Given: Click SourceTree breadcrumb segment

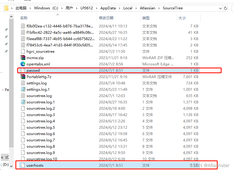Looking at the screenshot, I should point(173,8).
